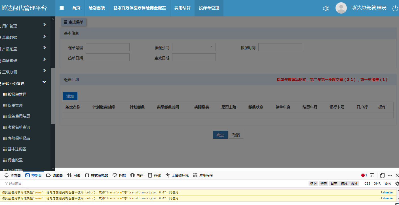
Task: Click the 博达保代管理平台 title
Action: [x=24, y=8]
